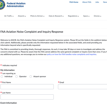This screenshot has width=107, height=105.
Task: Go to FAA Home link
Action: [x=74, y=2]
